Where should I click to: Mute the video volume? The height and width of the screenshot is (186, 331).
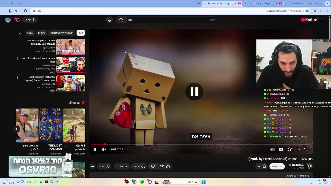click(104, 149)
